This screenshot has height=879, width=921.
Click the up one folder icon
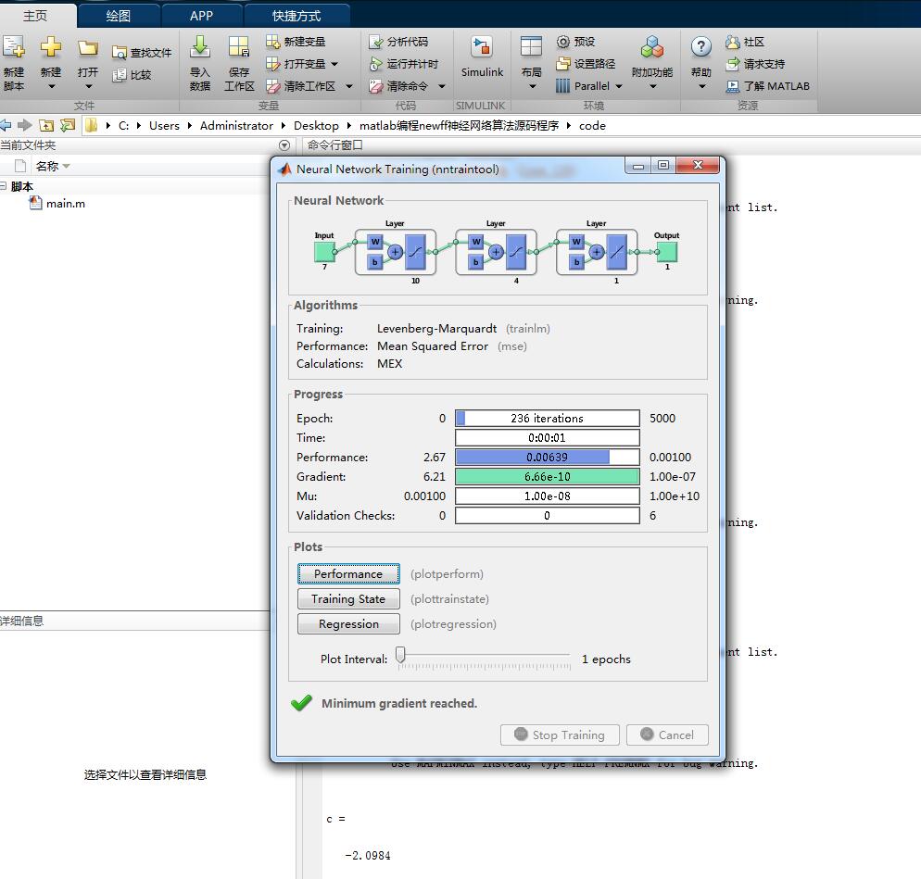[46, 125]
